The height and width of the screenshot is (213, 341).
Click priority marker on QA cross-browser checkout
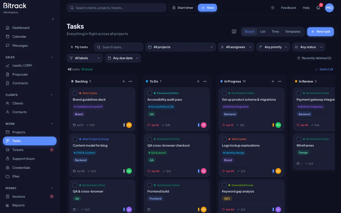click(199, 171)
